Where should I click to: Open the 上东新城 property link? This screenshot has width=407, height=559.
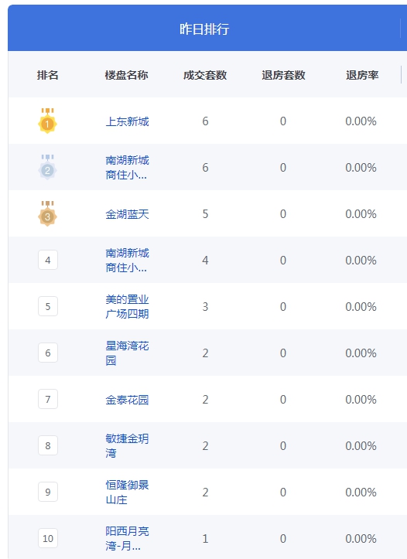[x=127, y=121]
